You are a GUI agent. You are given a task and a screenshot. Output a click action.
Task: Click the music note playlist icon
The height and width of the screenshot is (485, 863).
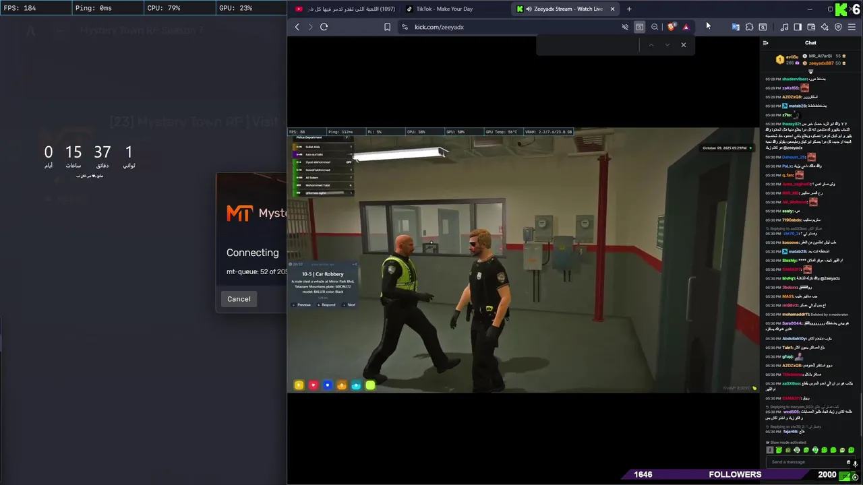pyautogui.click(x=784, y=27)
